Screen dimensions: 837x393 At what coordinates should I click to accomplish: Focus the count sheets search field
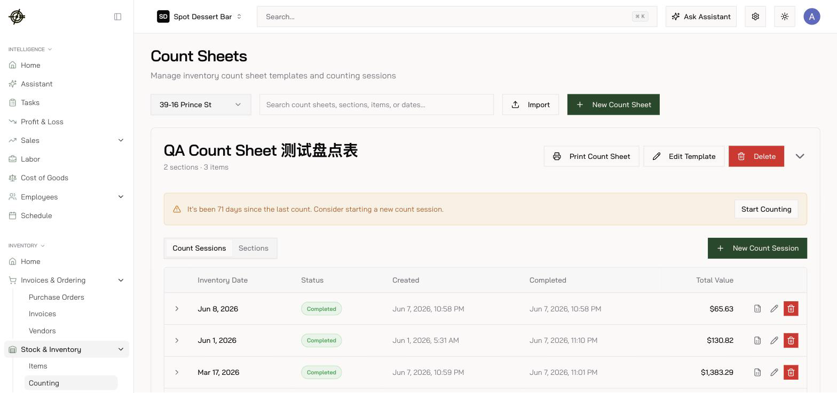(376, 105)
